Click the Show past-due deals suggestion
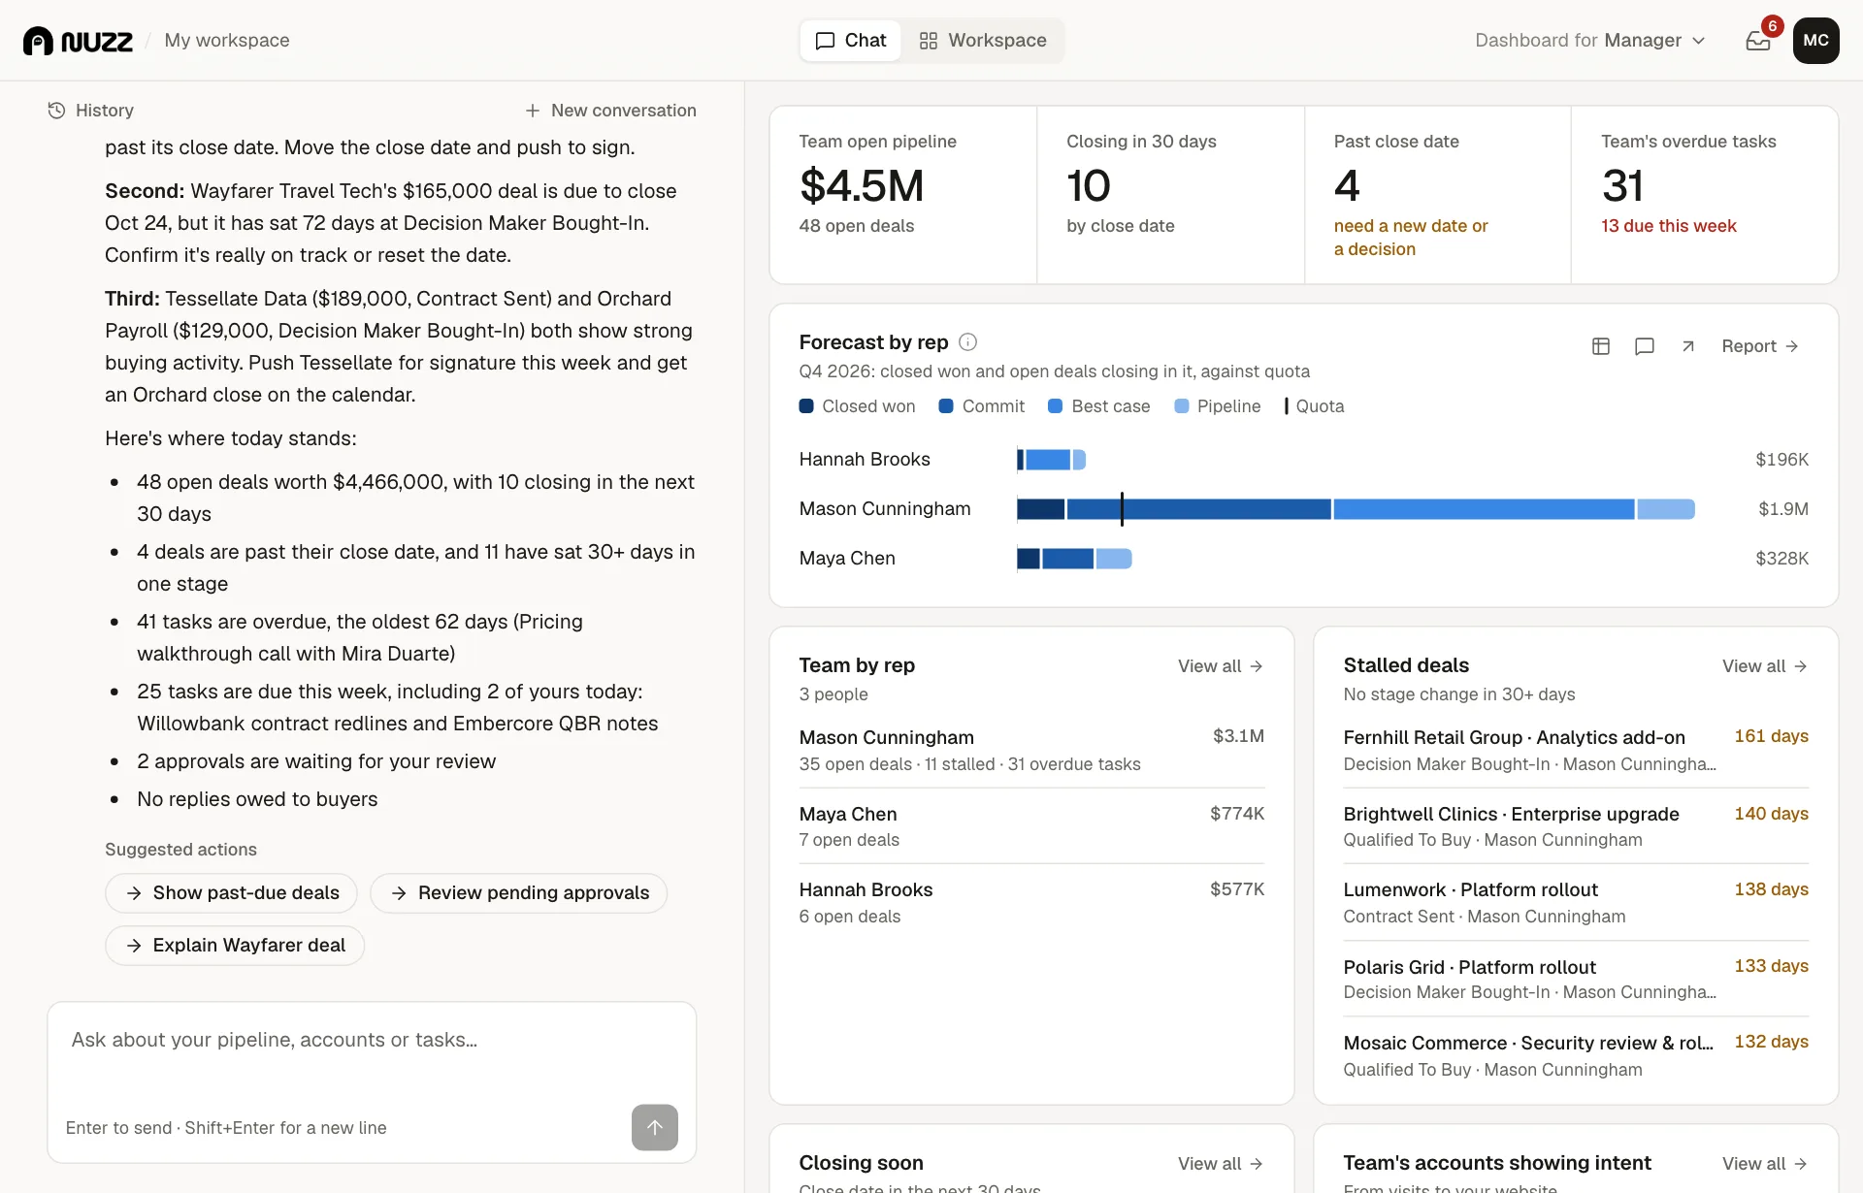 (231, 893)
